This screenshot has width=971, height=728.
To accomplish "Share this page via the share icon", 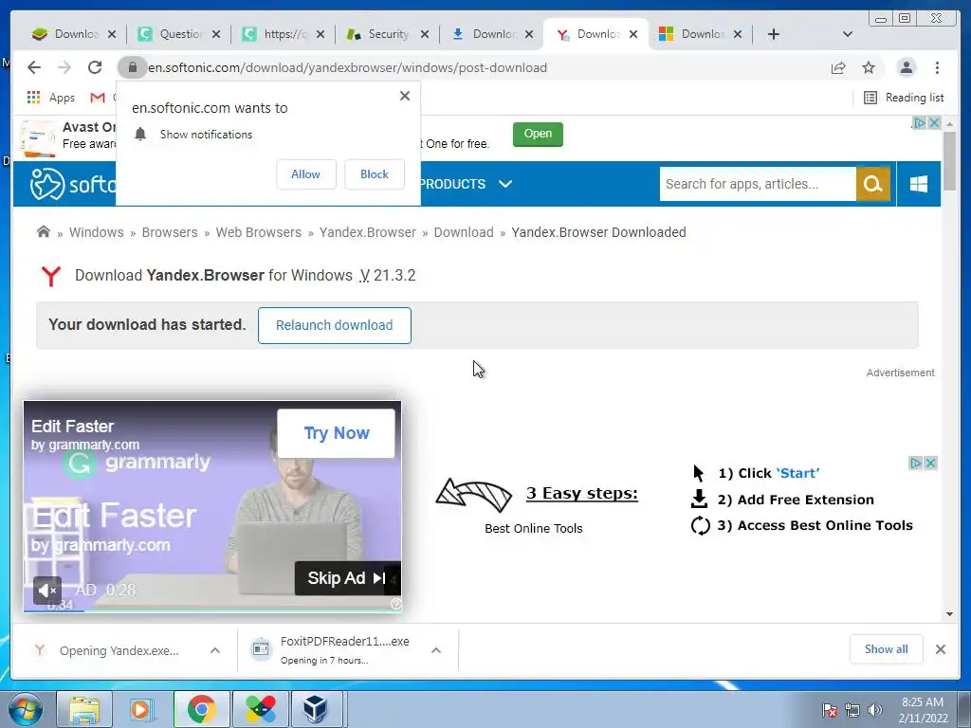I will (838, 67).
